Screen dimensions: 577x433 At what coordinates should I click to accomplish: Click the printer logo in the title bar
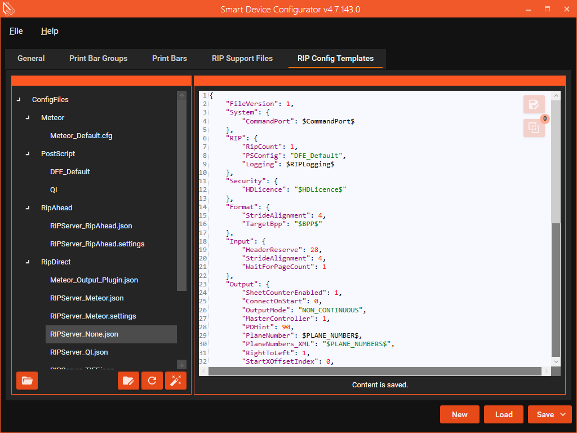[x=9, y=9]
